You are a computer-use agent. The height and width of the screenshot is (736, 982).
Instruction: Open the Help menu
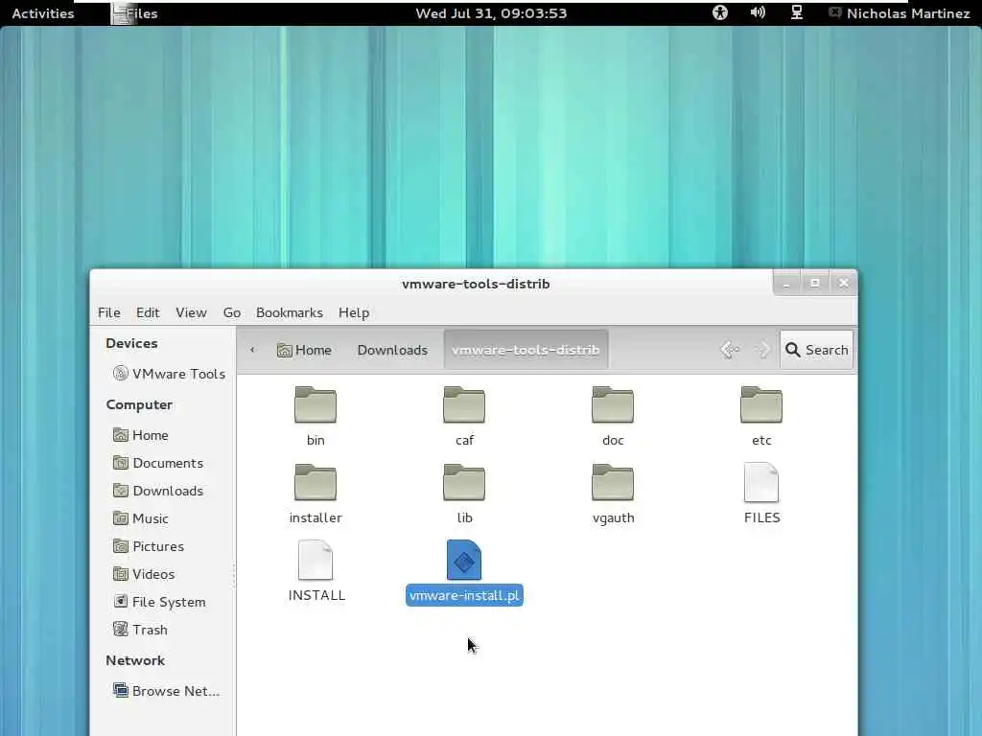point(354,312)
